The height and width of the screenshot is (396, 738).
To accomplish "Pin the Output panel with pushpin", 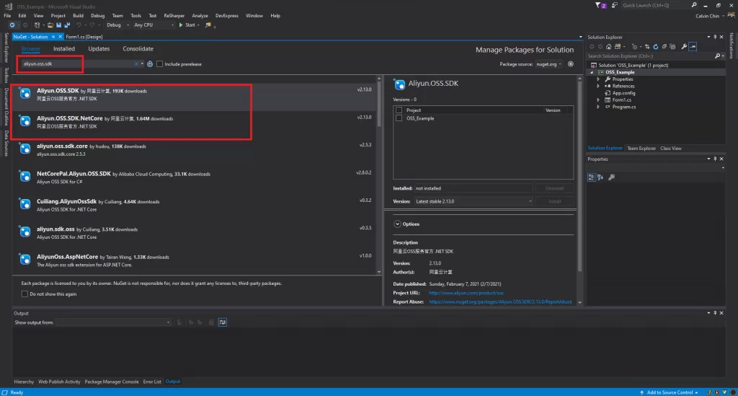I will pyautogui.click(x=715, y=313).
